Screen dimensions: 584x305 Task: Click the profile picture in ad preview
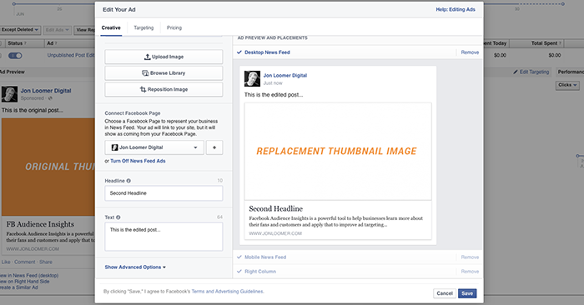[x=252, y=78]
